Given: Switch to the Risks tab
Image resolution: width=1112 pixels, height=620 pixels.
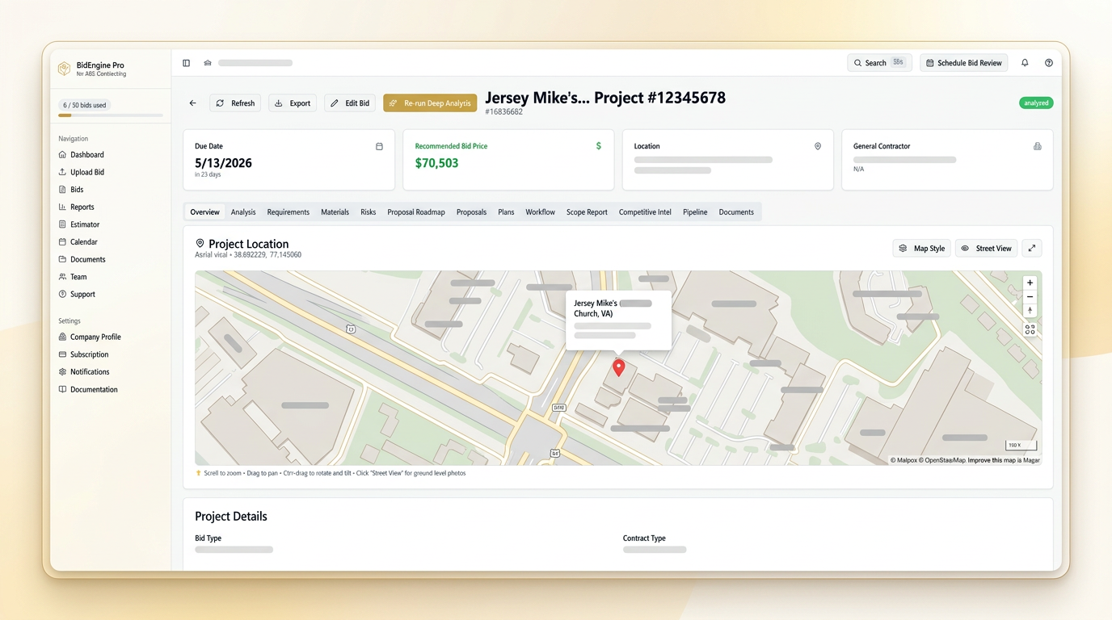Looking at the screenshot, I should (369, 212).
